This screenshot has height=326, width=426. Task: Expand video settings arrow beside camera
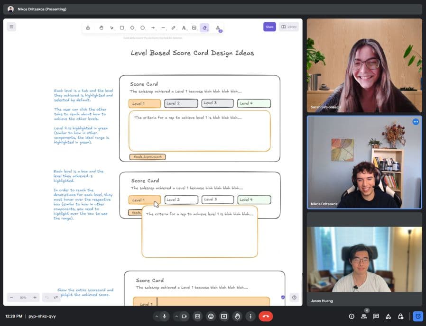click(x=176, y=316)
